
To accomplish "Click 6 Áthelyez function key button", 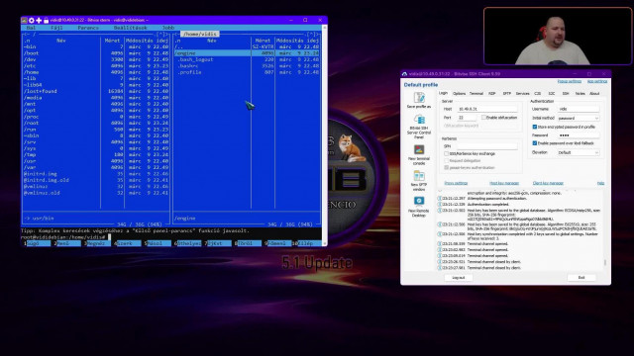I will pos(189,243).
